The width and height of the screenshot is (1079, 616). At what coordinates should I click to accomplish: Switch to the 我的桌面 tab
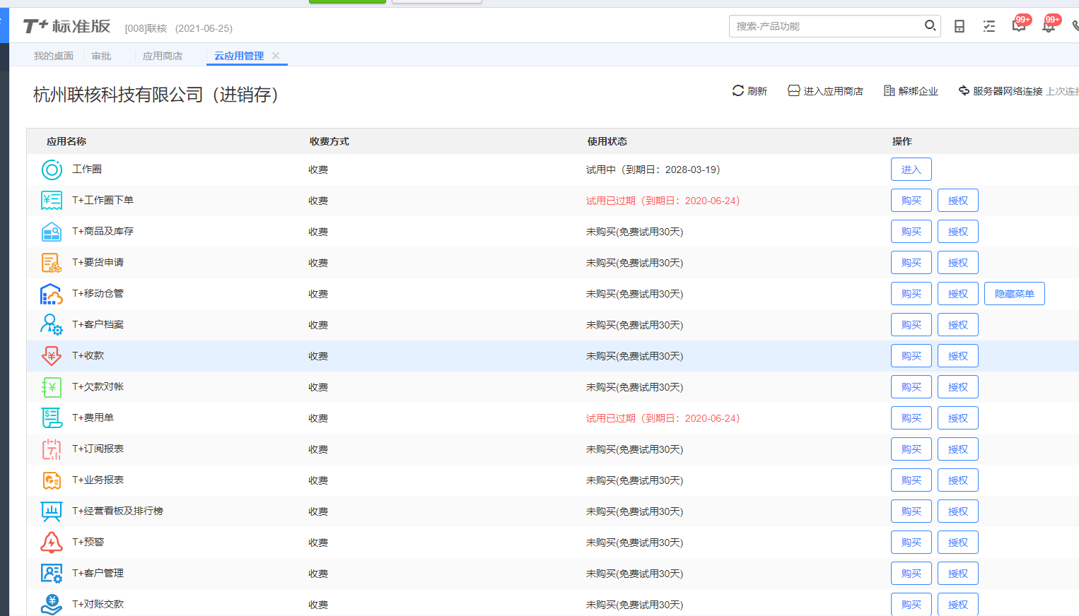pyautogui.click(x=54, y=56)
